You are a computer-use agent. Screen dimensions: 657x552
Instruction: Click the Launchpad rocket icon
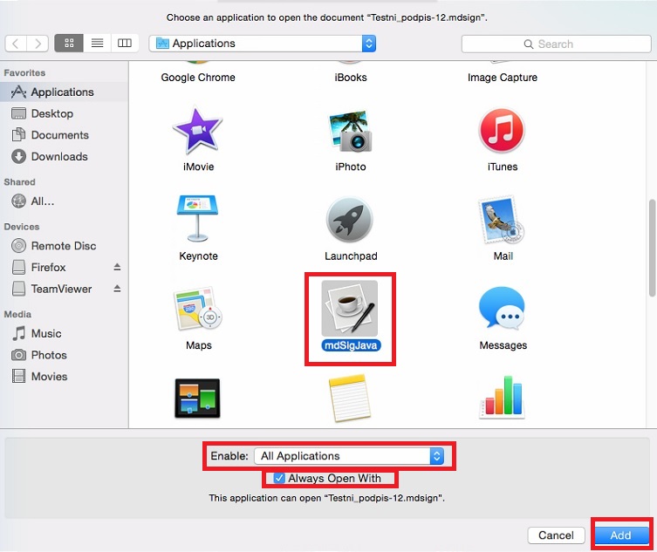pos(349,221)
